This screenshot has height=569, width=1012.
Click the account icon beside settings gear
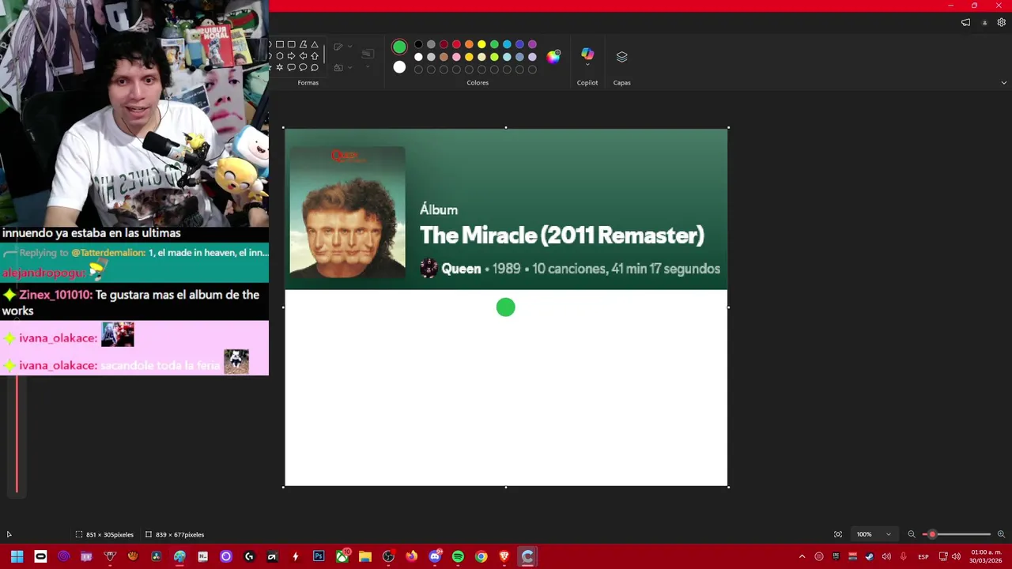pos(984,22)
